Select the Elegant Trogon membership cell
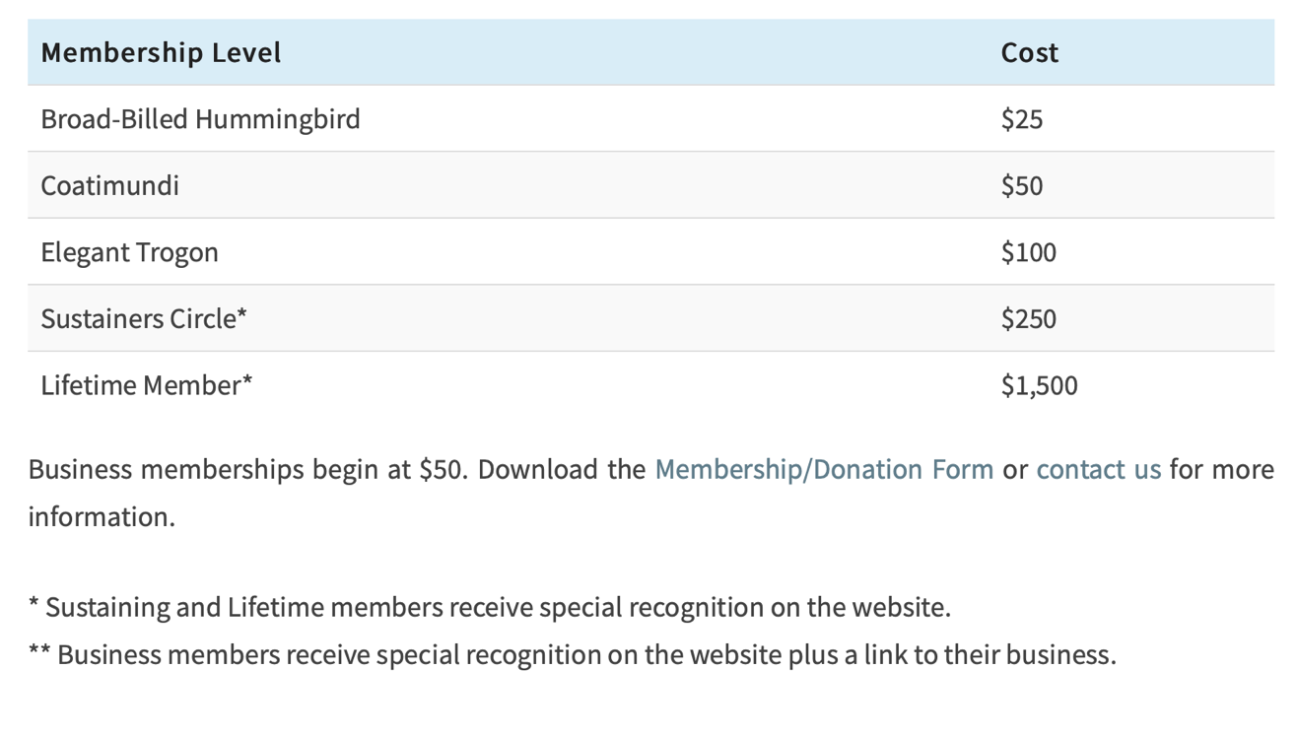The image size is (1297, 737). click(x=129, y=252)
